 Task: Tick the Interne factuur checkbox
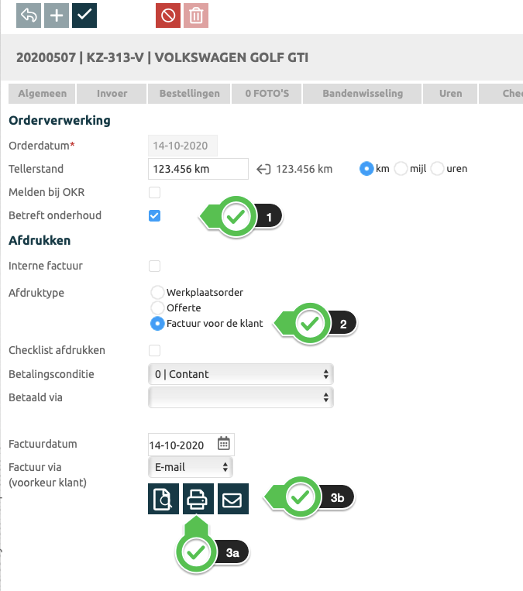click(x=154, y=266)
